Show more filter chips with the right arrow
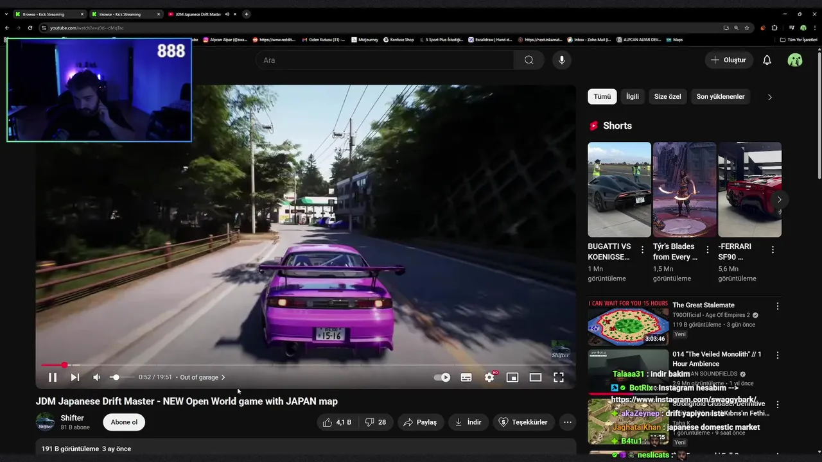The height and width of the screenshot is (462, 822). pyautogui.click(x=770, y=97)
